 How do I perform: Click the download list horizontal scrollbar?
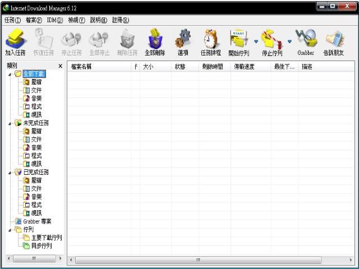pyautogui.click(x=197, y=260)
